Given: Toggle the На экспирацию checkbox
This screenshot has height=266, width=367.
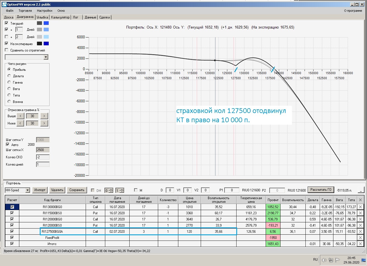Looking at the screenshot, I should click(7, 44).
